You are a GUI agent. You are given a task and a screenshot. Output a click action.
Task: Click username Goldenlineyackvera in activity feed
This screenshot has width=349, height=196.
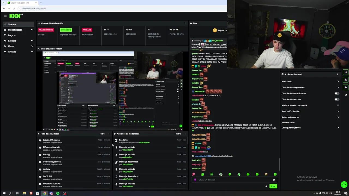(x=52, y=162)
